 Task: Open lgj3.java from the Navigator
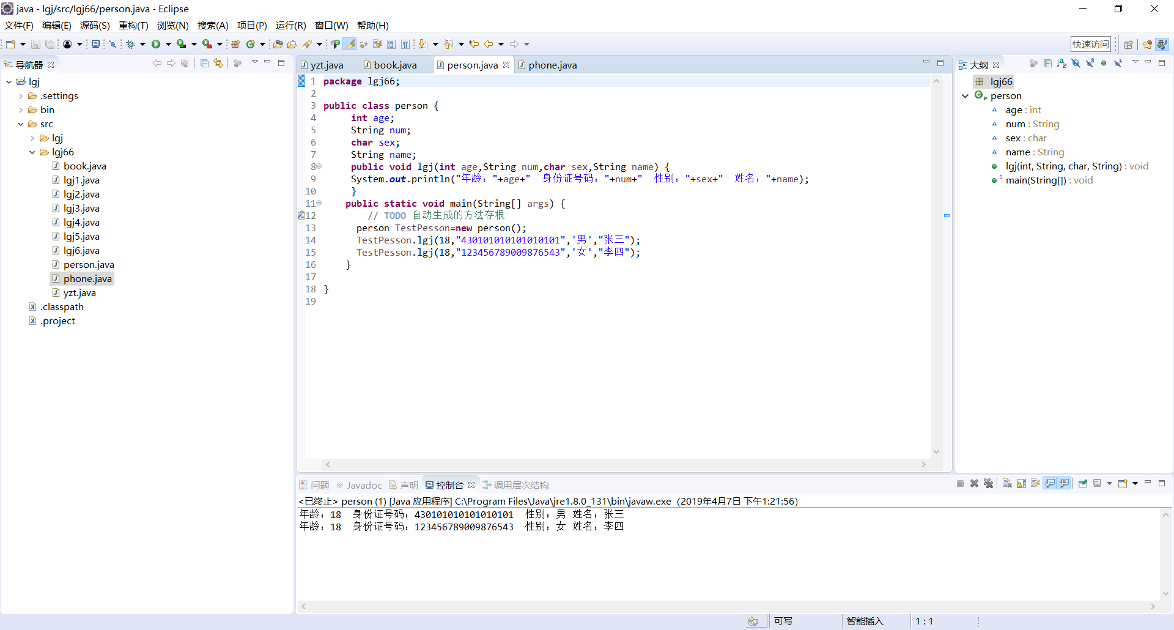click(x=81, y=209)
